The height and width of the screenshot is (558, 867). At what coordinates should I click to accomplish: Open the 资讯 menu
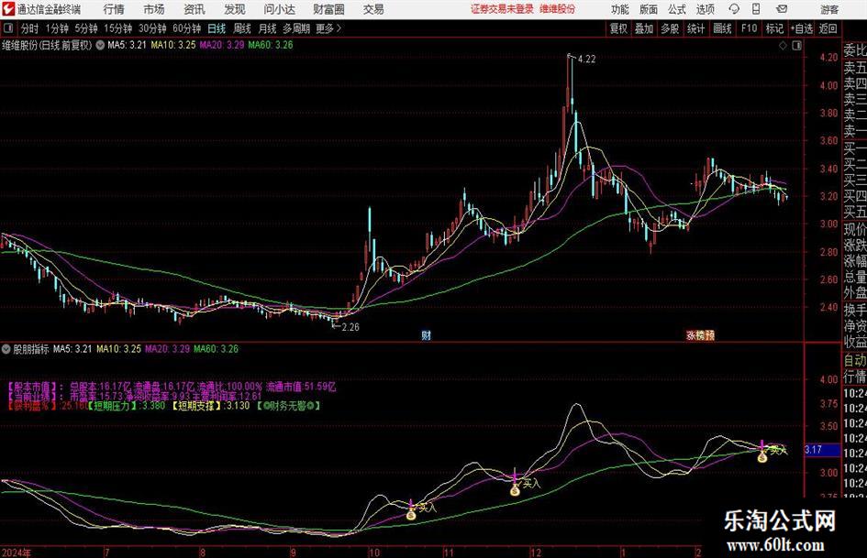(x=195, y=9)
